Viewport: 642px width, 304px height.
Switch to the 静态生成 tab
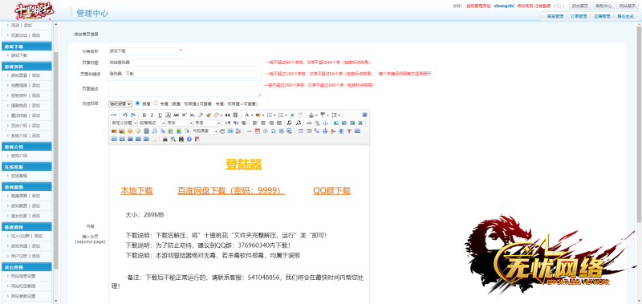point(625,16)
